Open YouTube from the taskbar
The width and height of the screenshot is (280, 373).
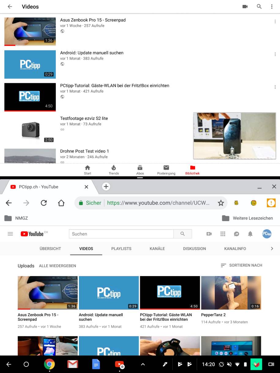point(119,364)
